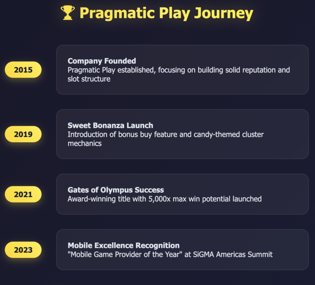The height and width of the screenshot is (285, 315).
Task: Click the trophy icon in the header
Action: pos(67,13)
